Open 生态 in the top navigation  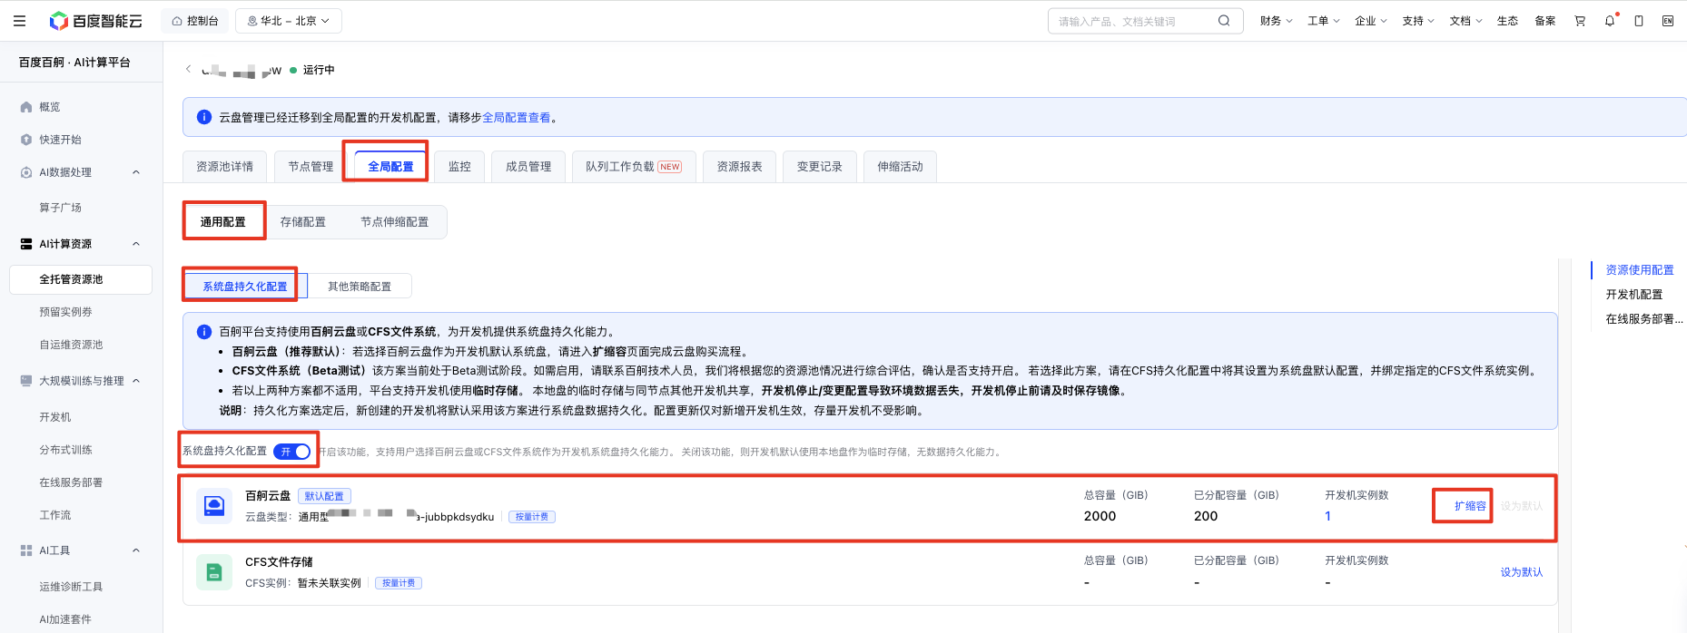(x=1507, y=21)
